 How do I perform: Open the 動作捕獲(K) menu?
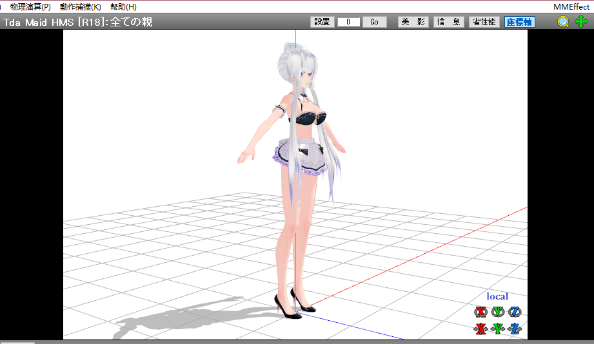click(x=80, y=6)
